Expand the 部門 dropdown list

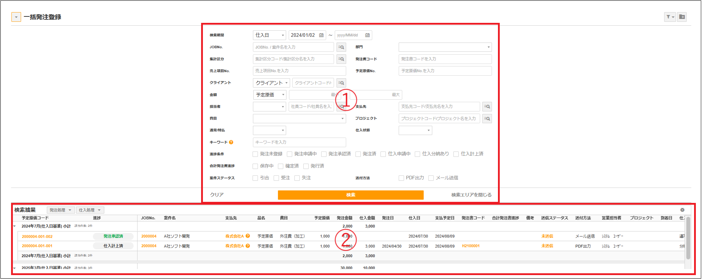(x=445, y=47)
